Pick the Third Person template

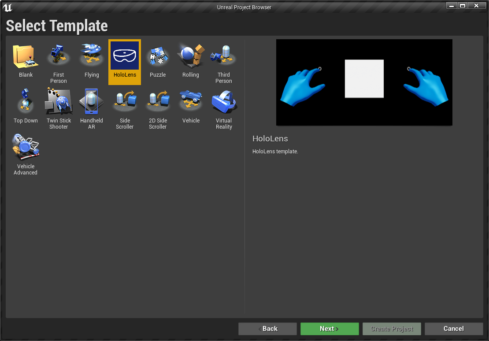[x=224, y=62]
